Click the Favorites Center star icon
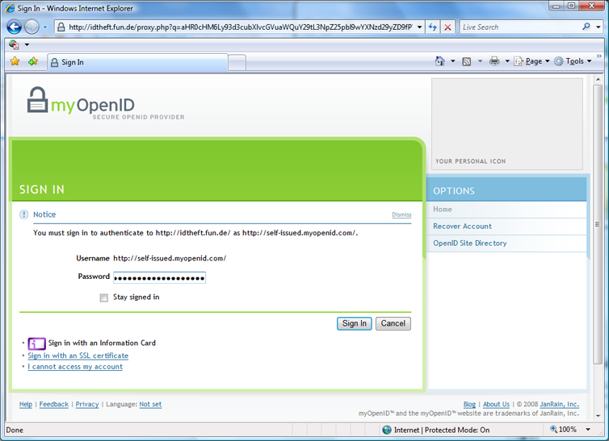Screen dimensions: 609x441 point(15,61)
